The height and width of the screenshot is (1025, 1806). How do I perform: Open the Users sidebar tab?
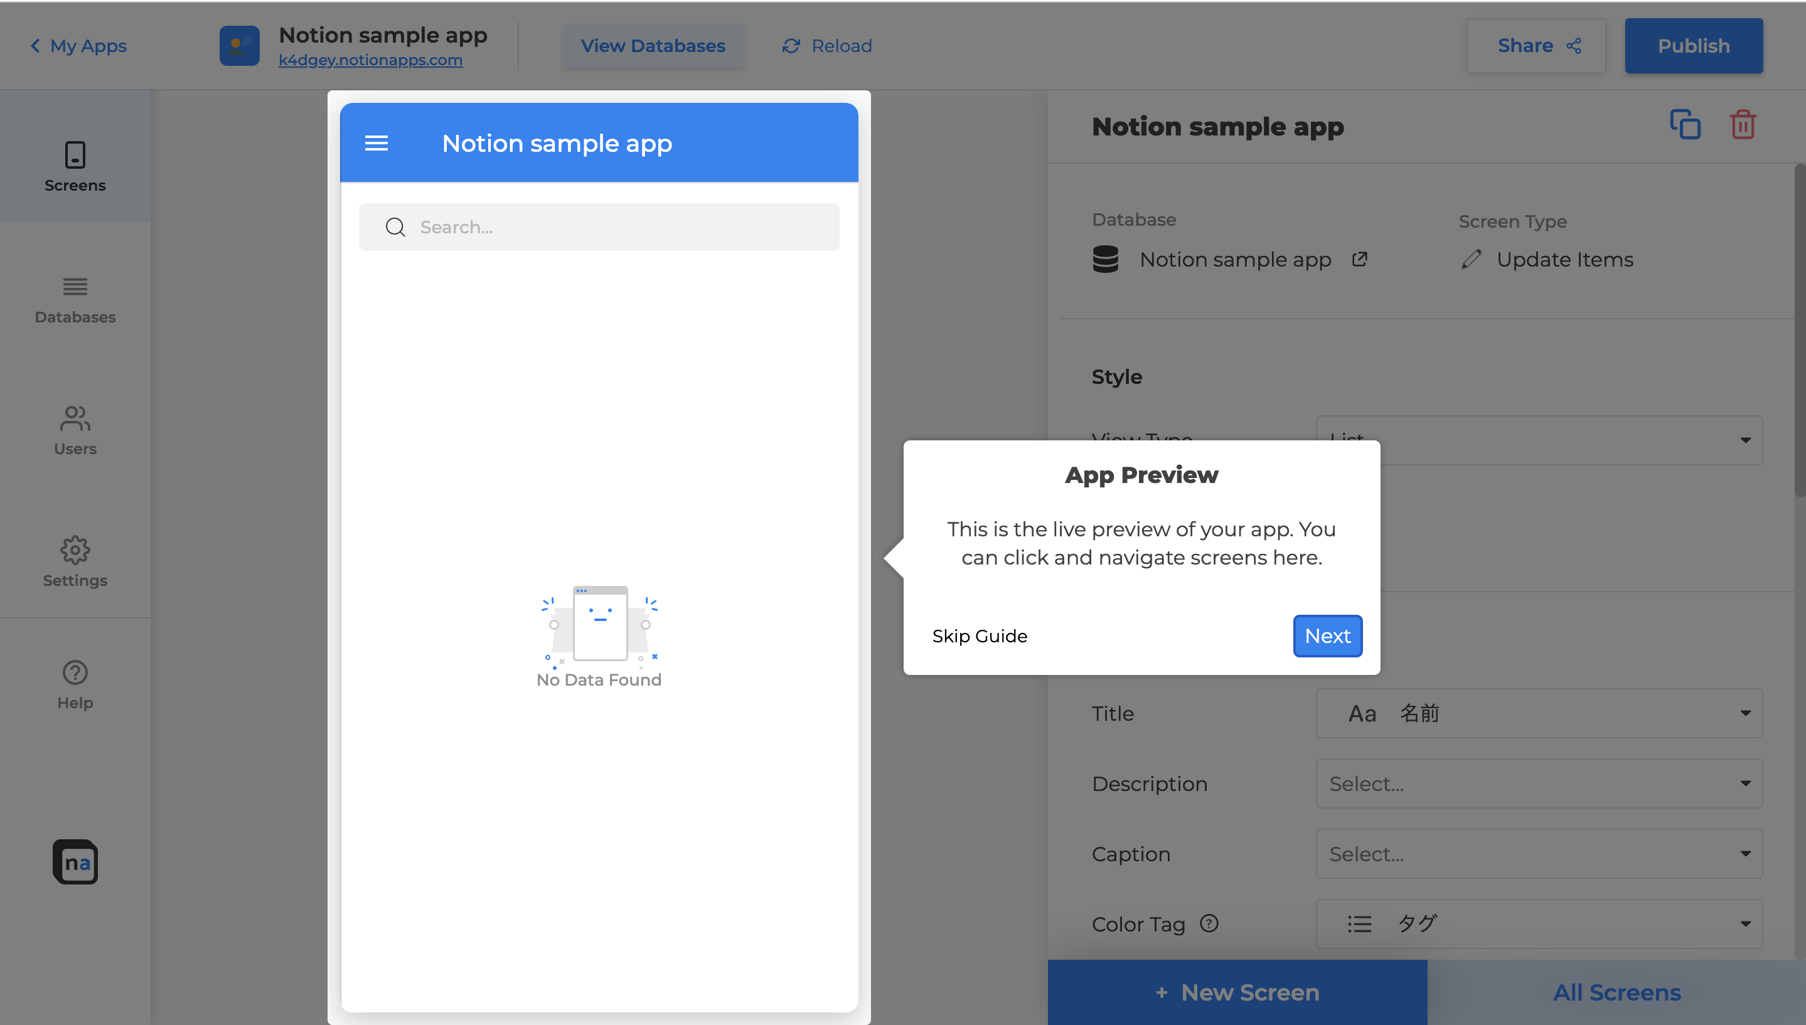[75, 431]
